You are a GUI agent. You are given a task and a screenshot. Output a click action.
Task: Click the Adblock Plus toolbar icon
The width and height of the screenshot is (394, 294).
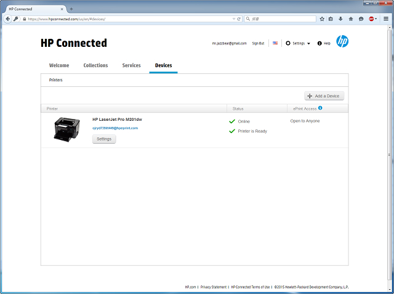click(x=372, y=19)
